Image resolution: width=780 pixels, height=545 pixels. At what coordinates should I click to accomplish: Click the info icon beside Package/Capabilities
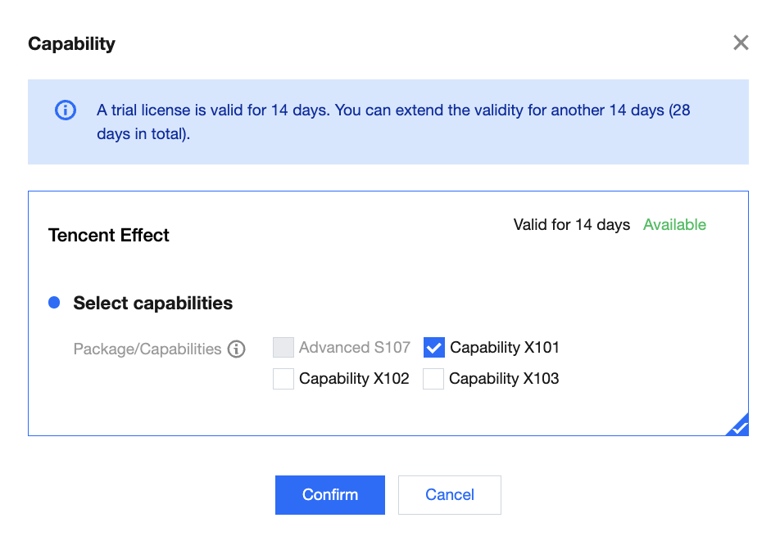(237, 349)
